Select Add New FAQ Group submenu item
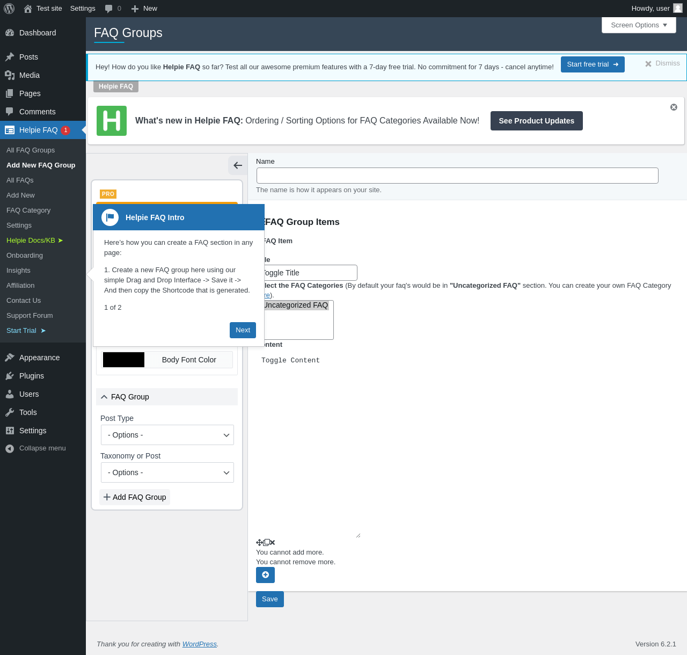Screen dimensions: 687x655 (x=41, y=165)
